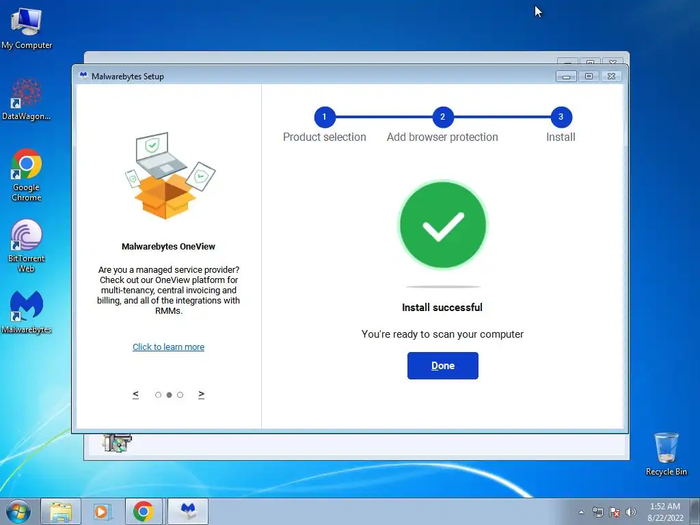Viewport: 700px width, 525px height.
Task: Open the Windows Start menu
Action: click(18, 511)
